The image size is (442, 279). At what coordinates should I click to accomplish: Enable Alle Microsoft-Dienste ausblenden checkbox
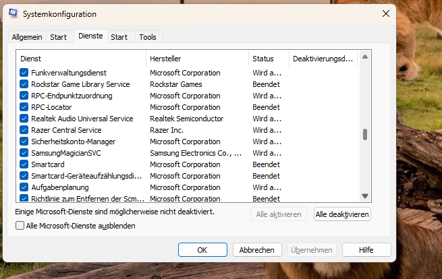20,226
